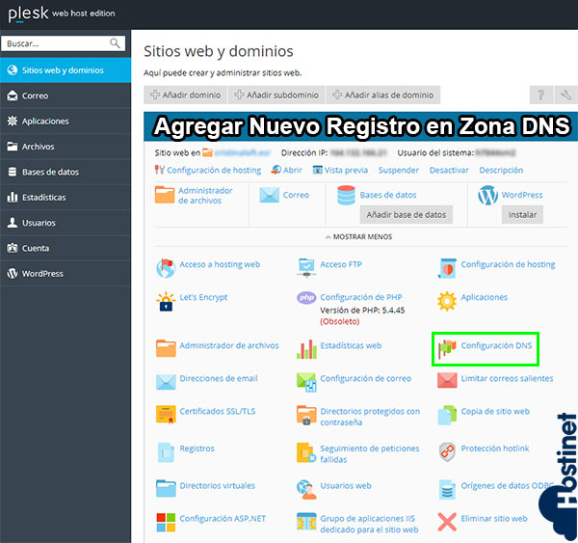Open Archivos sidebar section
The image size is (578, 543).
click(x=66, y=147)
